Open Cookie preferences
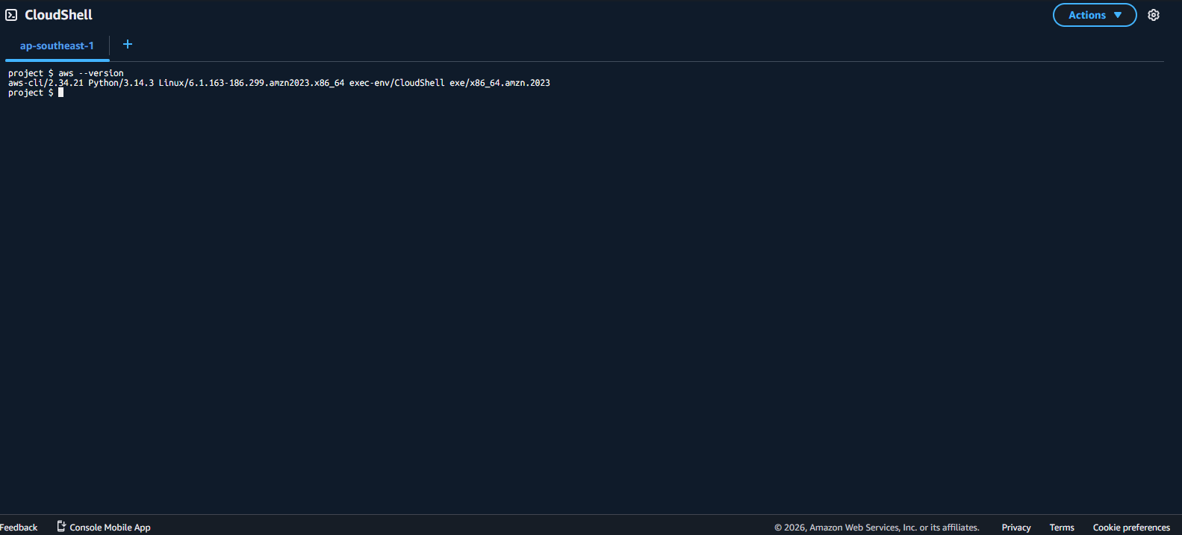The width and height of the screenshot is (1182, 535). click(x=1131, y=528)
